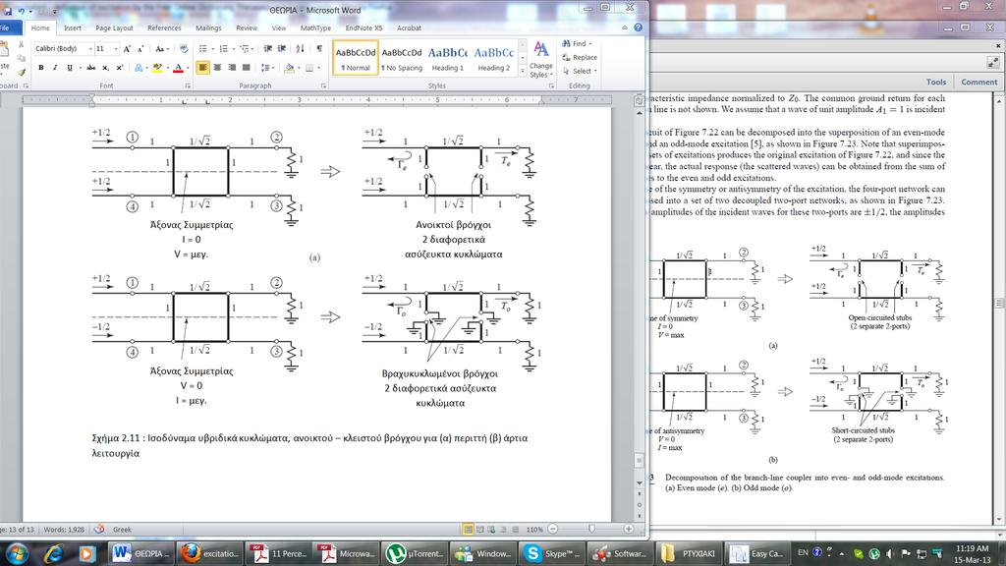Open Font name dropdown Calibri (Body)
Image resolution: width=1006 pixels, height=566 pixels.
click(x=89, y=49)
